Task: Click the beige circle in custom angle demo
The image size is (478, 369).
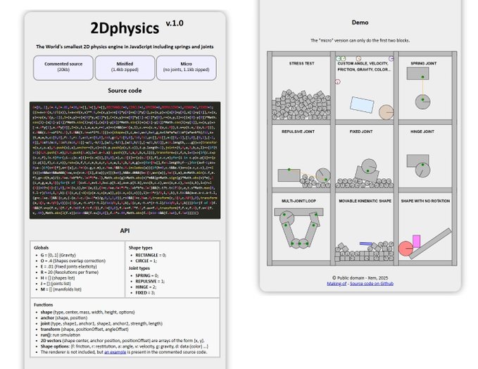Action: point(386,112)
